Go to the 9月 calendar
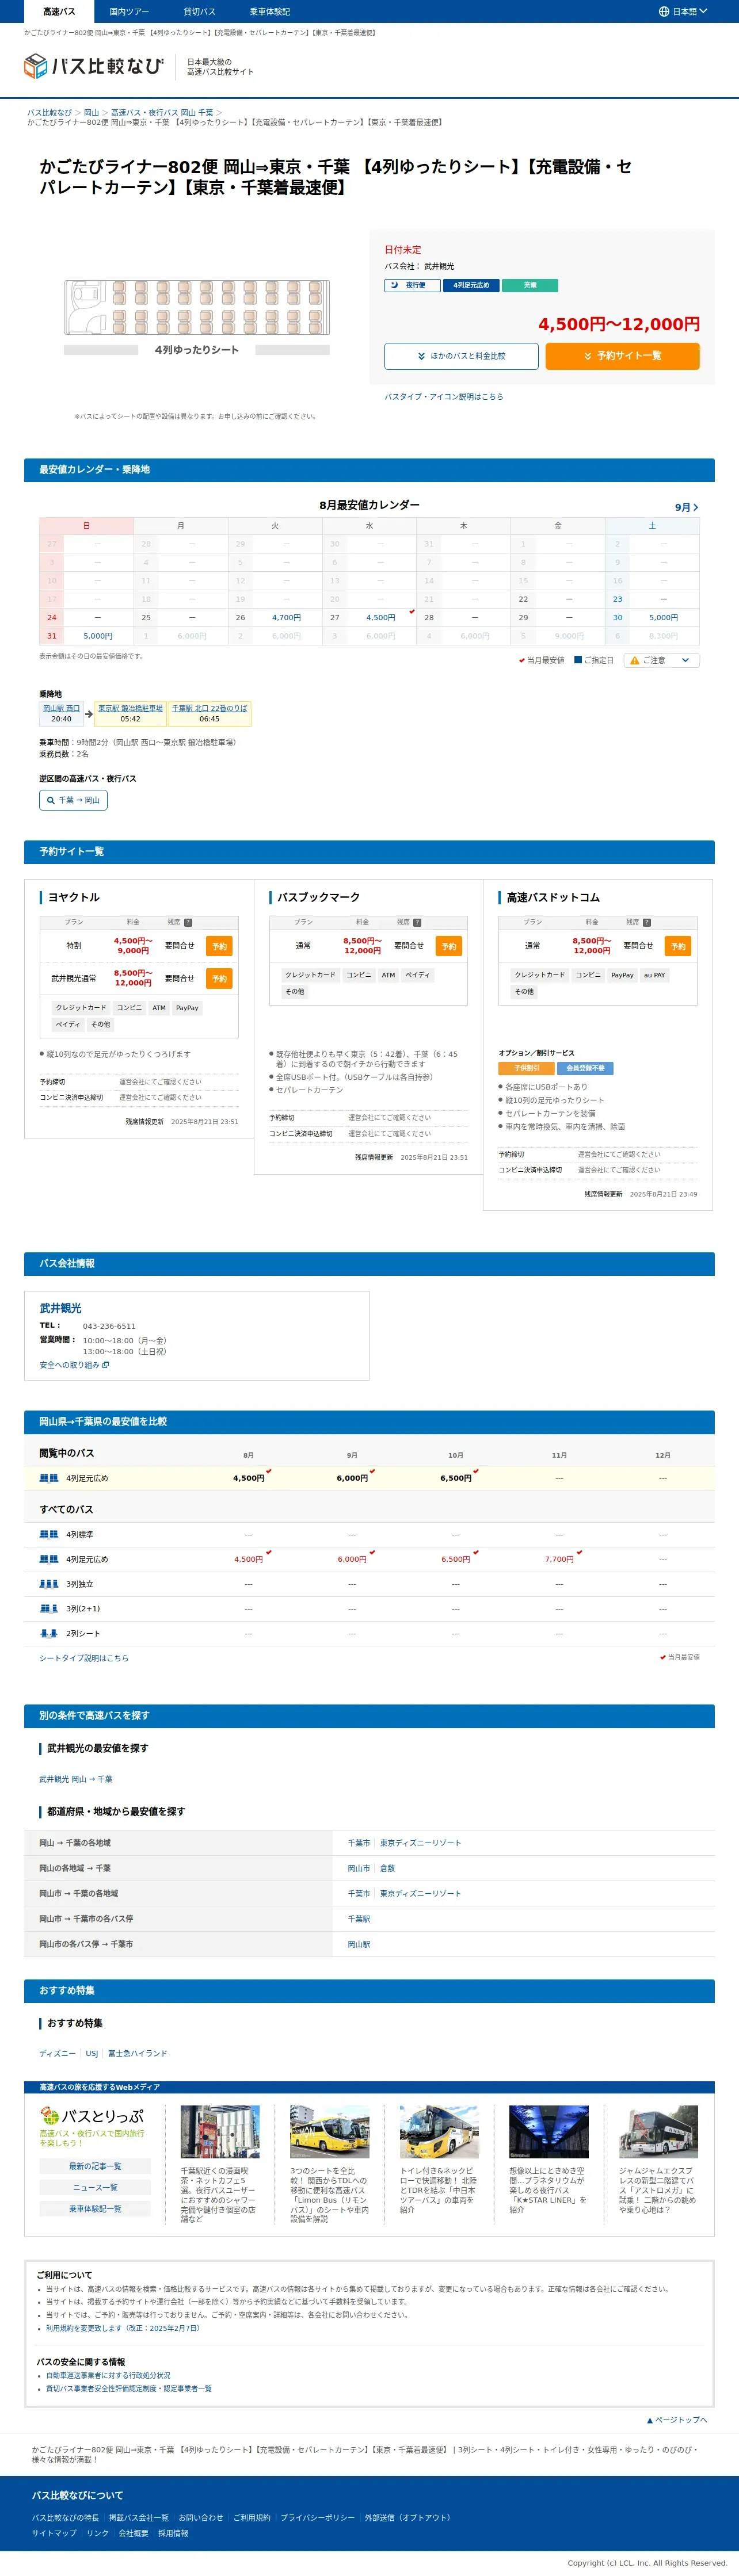 (686, 507)
